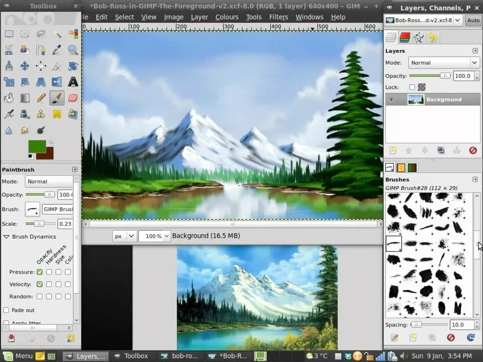Image resolution: width=483 pixels, height=362 pixels.
Task: Switch to bob-ro... taskbar window
Action: point(180,356)
